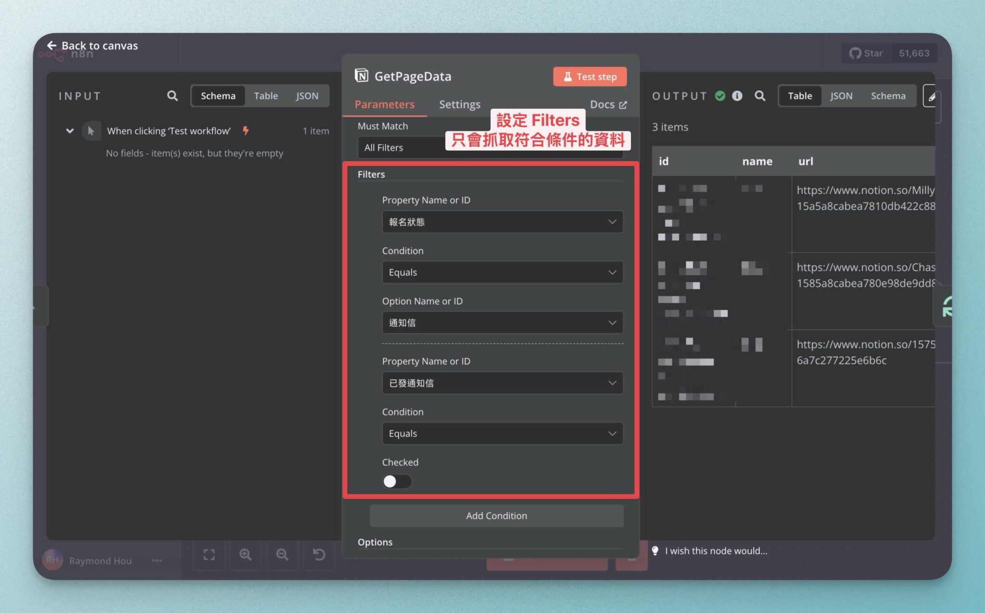
Task: Select INPUT JSON view
Action: (x=307, y=96)
